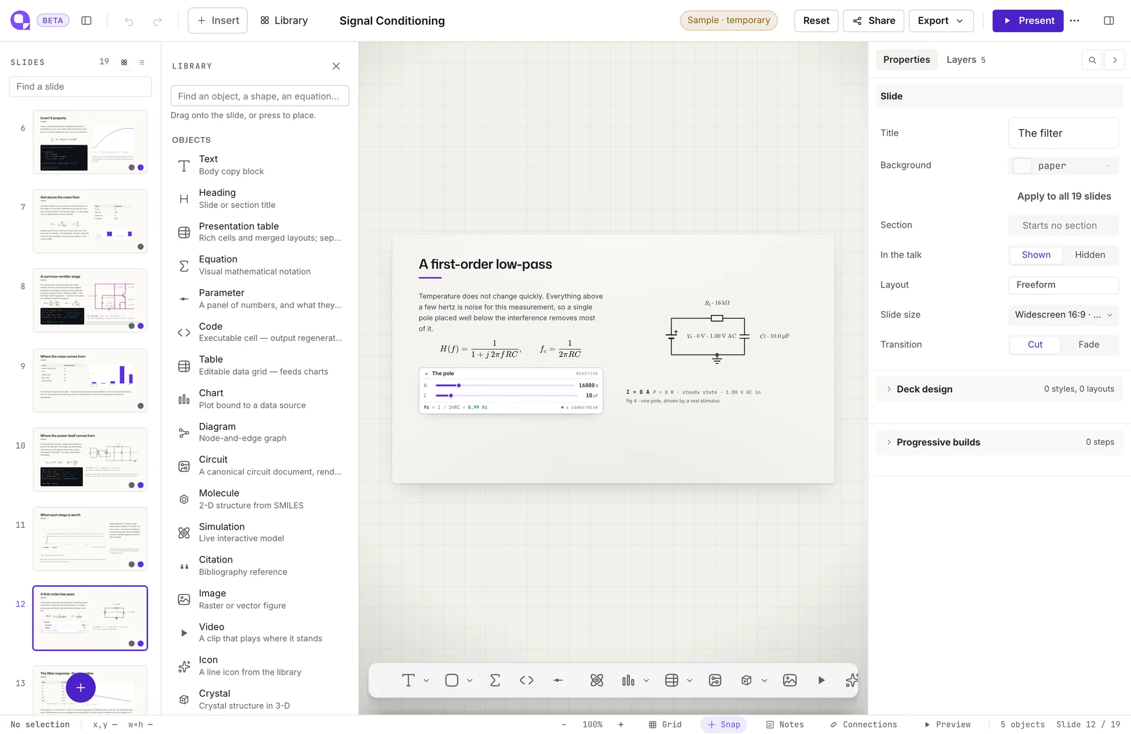Zoom in with the plus icon
The width and height of the screenshot is (1131, 734).
pyautogui.click(x=621, y=724)
